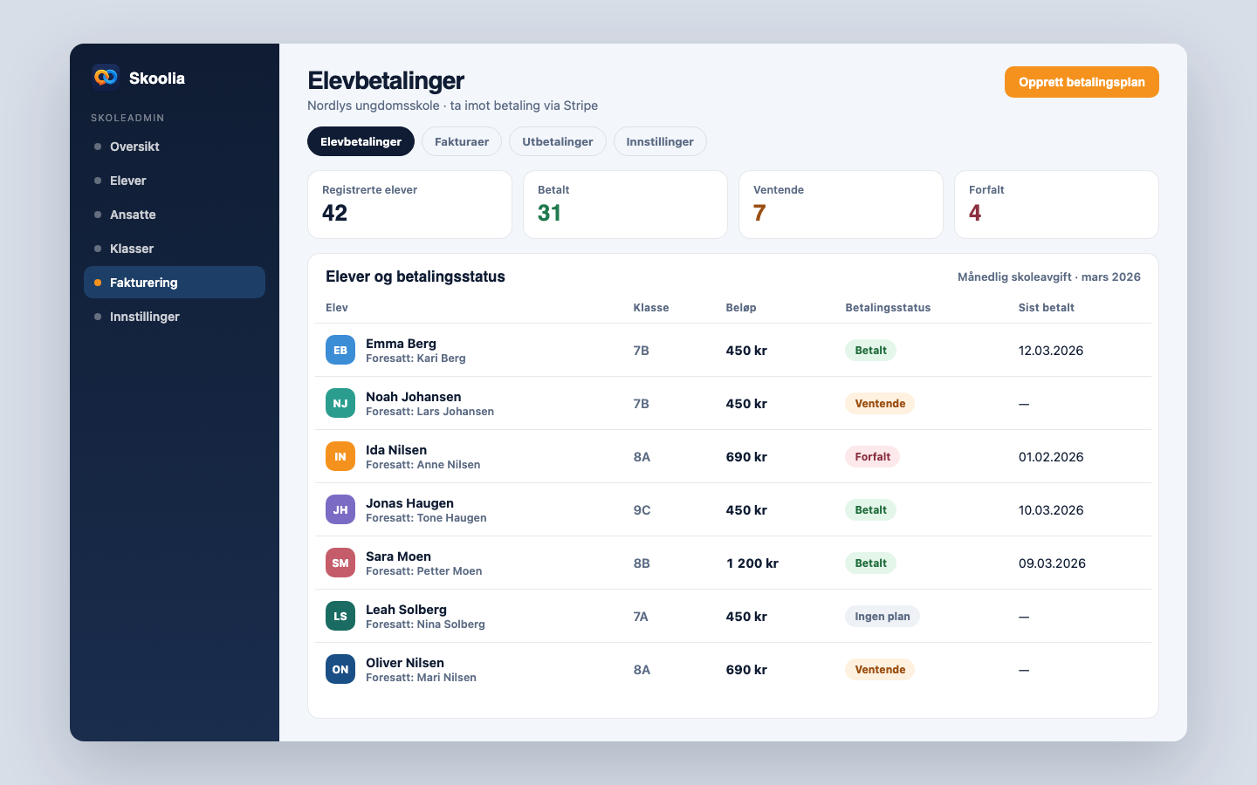Viewport: 1257px width, 785px height.
Task: Click the Elever og betalingsstatus heading
Action: pos(416,276)
